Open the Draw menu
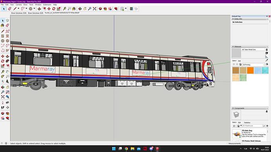 coord(26,5)
